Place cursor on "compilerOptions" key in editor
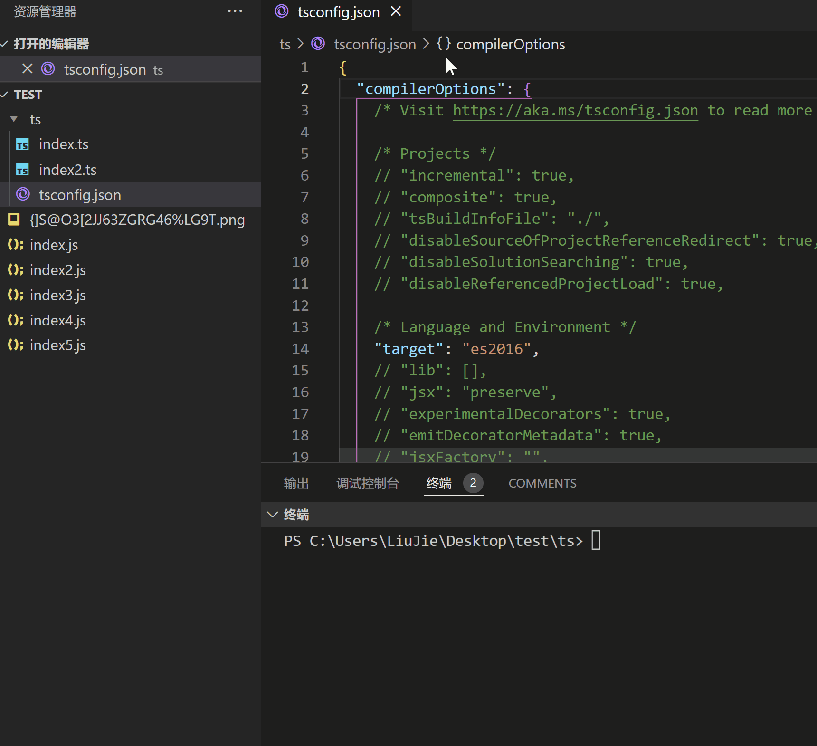This screenshot has height=746, width=817. click(430, 89)
